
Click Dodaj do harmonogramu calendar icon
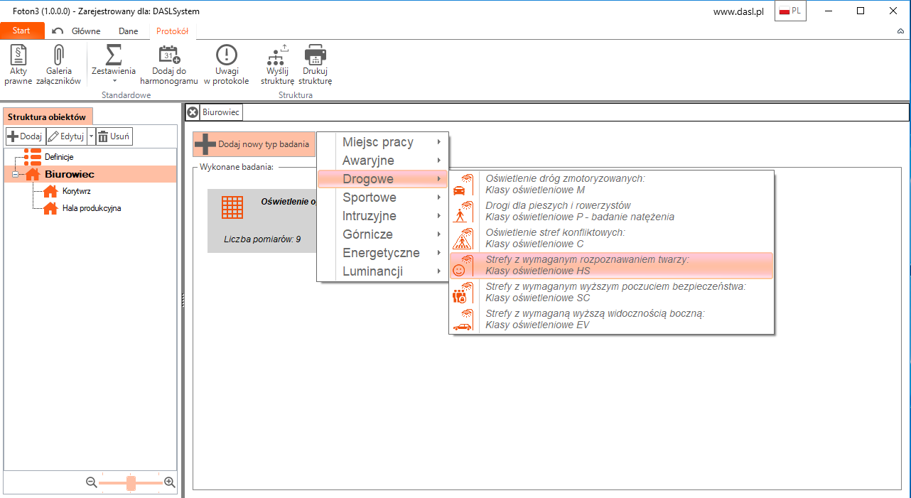point(169,65)
